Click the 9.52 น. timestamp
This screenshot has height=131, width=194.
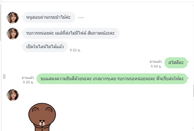pos(75,50)
